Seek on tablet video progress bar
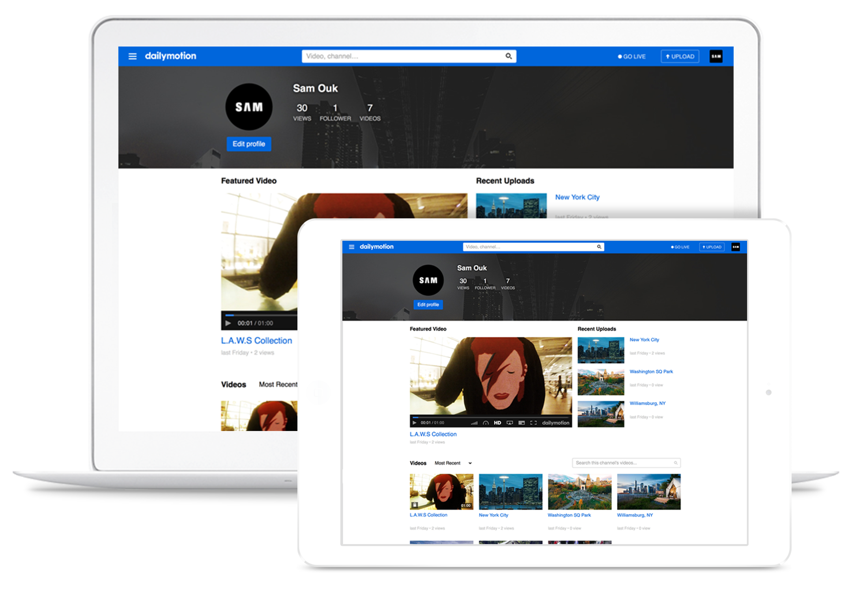The height and width of the screenshot is (591, 852). coord(491,417)
